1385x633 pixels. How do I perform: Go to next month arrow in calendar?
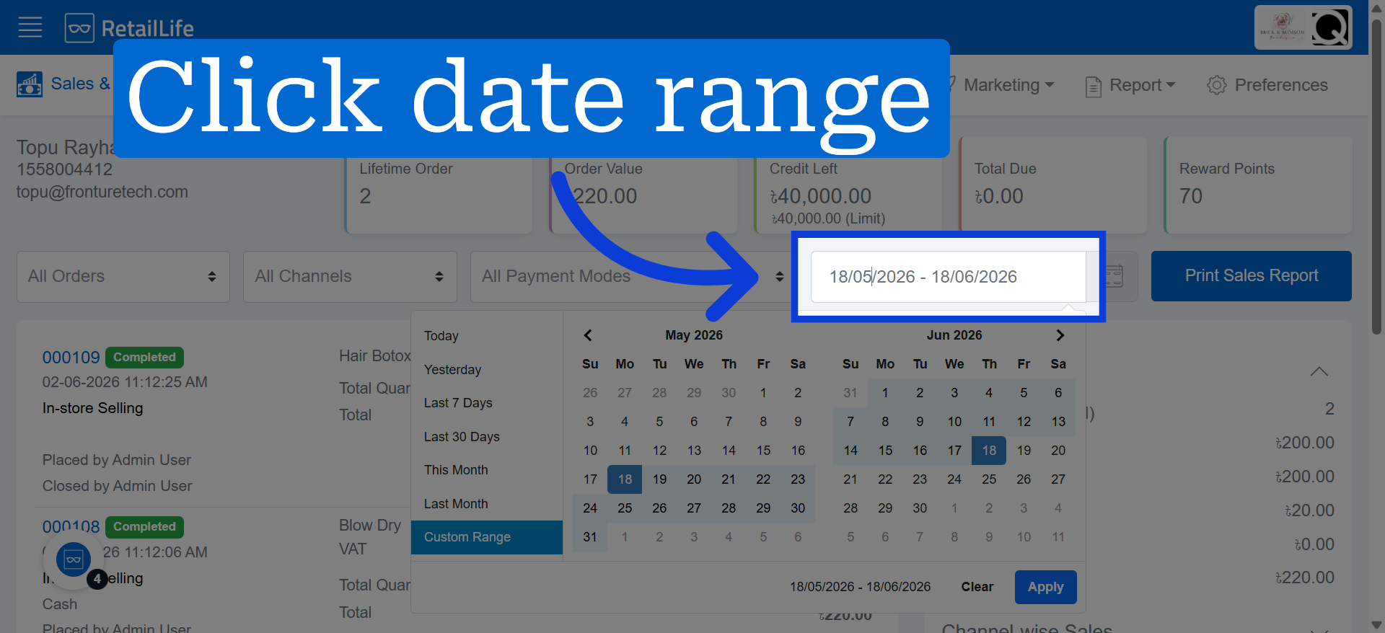tap(1060, 335)
